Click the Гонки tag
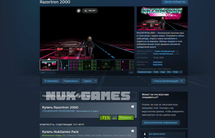This screenshot has width=215, height=138. 156,72
